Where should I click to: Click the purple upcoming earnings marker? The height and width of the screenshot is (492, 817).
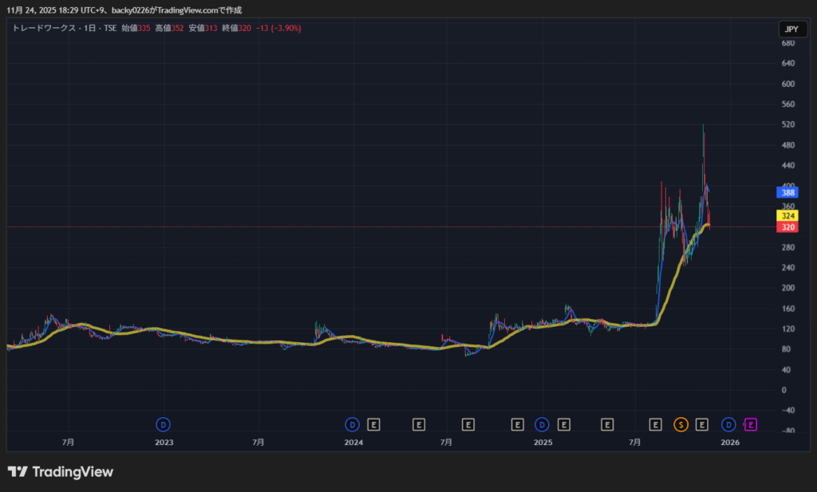tap(751, 424)
